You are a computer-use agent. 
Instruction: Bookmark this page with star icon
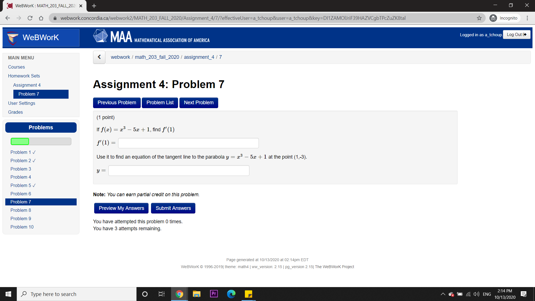(x=479, y=18)
